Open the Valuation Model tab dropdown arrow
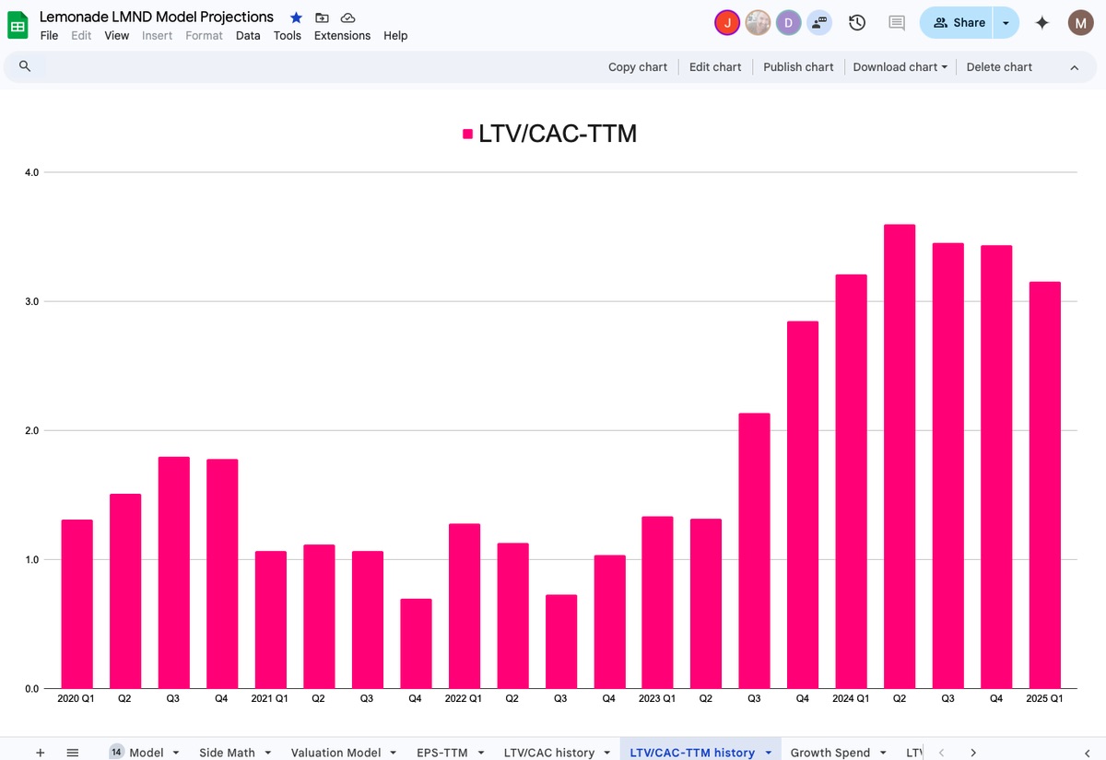 tap(393, 753)
